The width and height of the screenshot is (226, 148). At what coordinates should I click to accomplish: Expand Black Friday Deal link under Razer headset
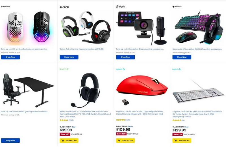point(74,127)
